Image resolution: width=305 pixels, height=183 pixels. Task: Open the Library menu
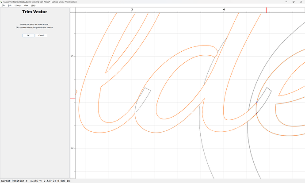coord(18,6)
